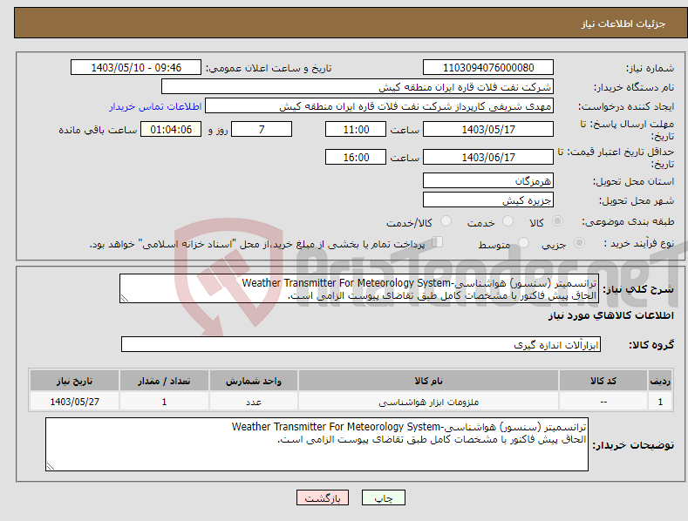Toggle the اسناد خزانه اسلامی payment checkbox
This screenshot has width=688, height=521.
(x=438, y=242)
